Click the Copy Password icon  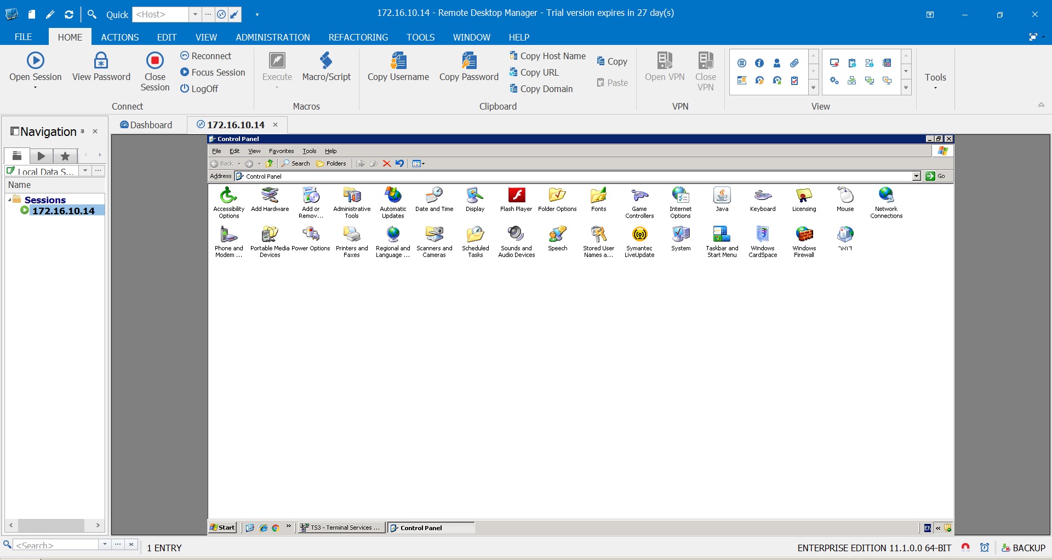[x=469, y=60]
